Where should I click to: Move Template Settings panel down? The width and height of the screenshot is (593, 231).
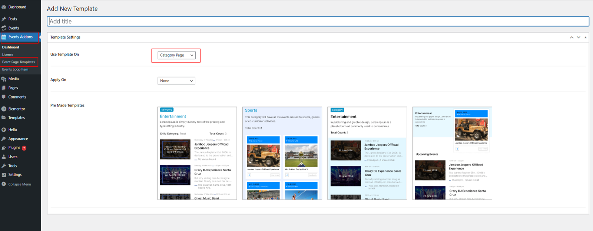(578, 37)
